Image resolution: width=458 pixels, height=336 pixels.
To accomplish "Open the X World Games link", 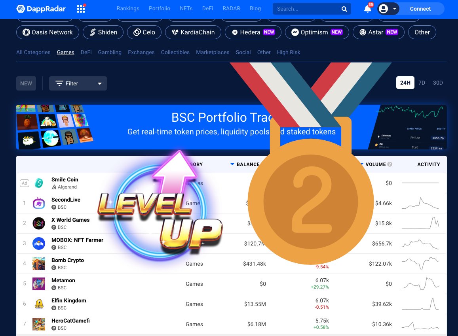I will point(70,220).
